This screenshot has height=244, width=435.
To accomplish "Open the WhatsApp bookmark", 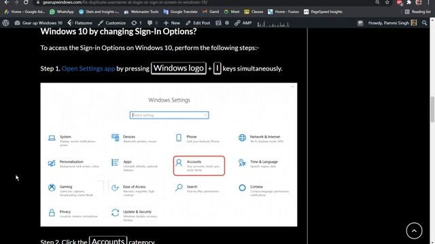I will [62, 12].
